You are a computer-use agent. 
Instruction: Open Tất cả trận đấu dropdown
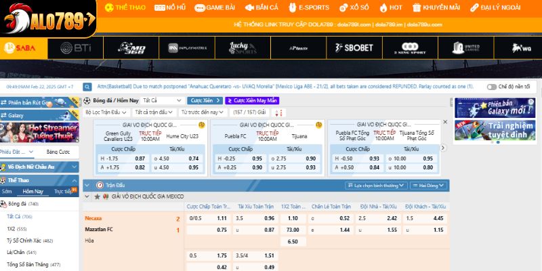[154, 112]
